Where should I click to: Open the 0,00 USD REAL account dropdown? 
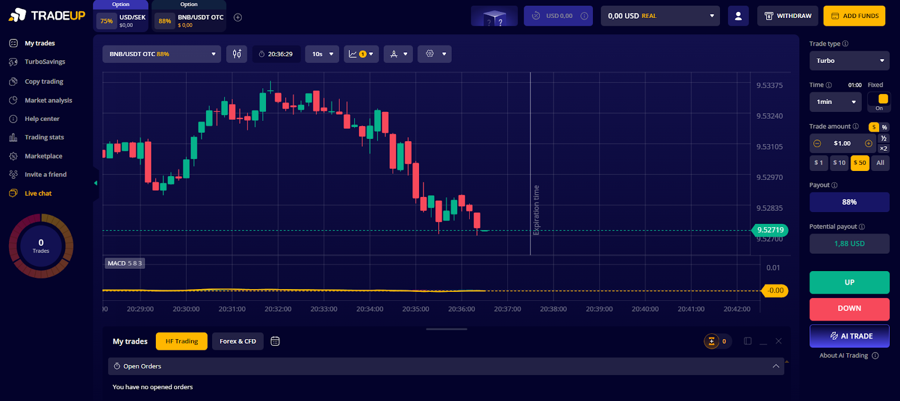point(660,16)
